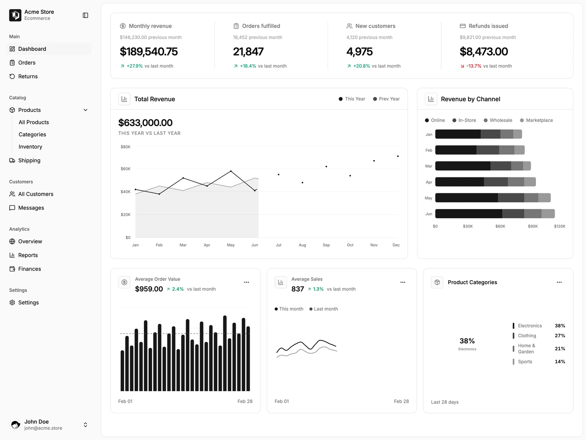Click the Sports category legend row

pyautogui.click(x=539, y=362)
